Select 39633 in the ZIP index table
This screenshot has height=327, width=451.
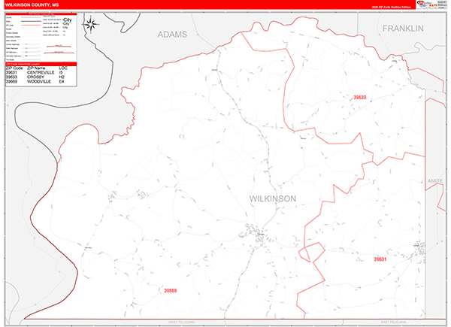coord(11,77)
